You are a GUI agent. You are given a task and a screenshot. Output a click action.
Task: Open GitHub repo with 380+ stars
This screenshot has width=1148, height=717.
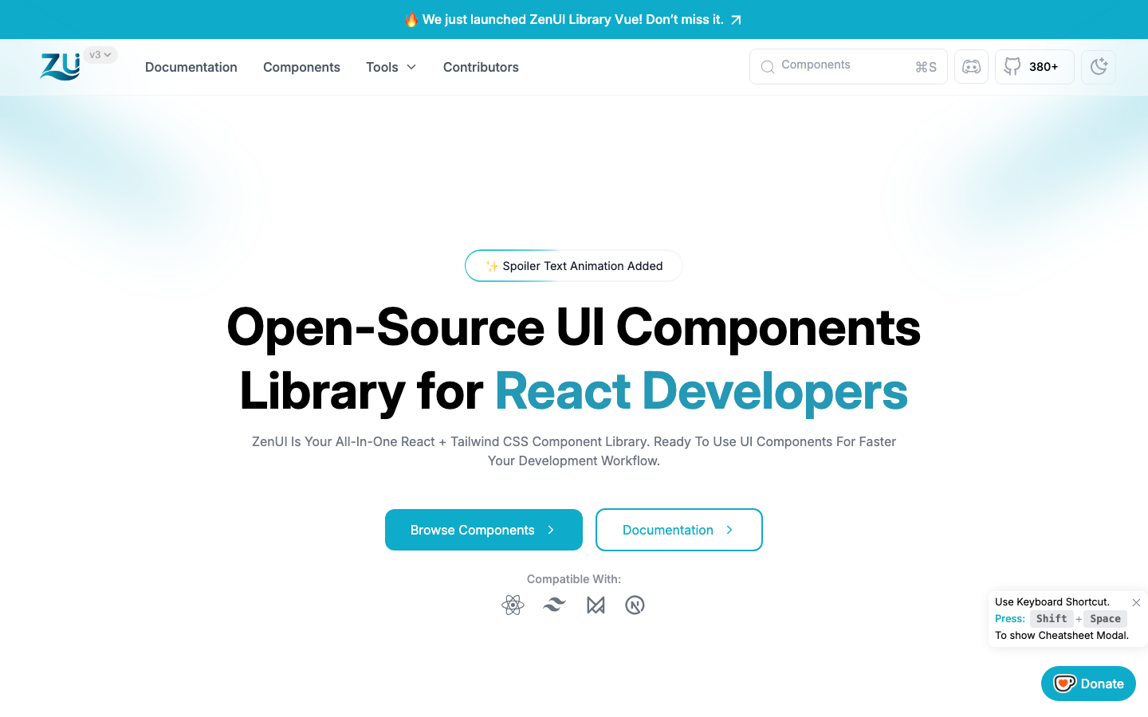[x=1034, y=67]
